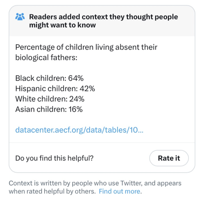Click the 'Readers added context' header title

click(103, 17)
